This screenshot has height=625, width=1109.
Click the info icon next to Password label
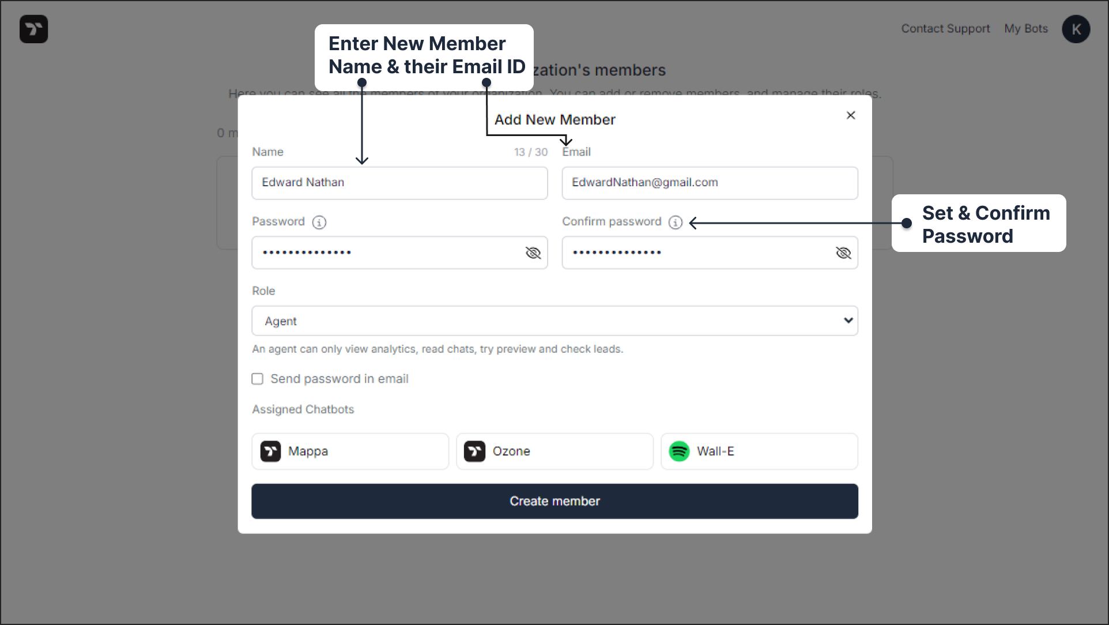pos(319,222)
